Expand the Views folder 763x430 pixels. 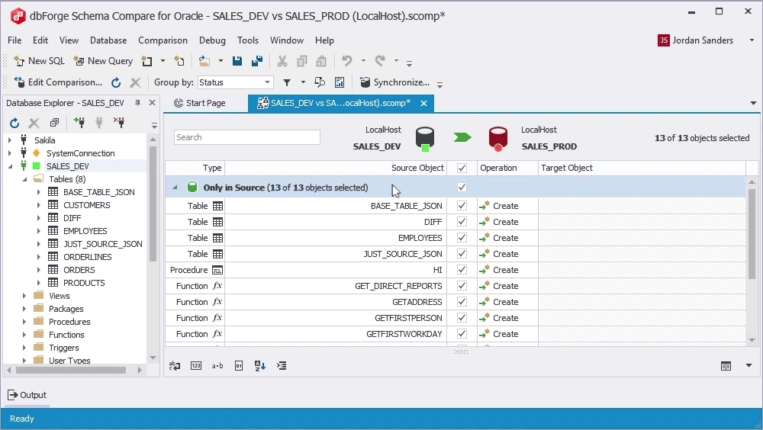click(x=24, y=296)
